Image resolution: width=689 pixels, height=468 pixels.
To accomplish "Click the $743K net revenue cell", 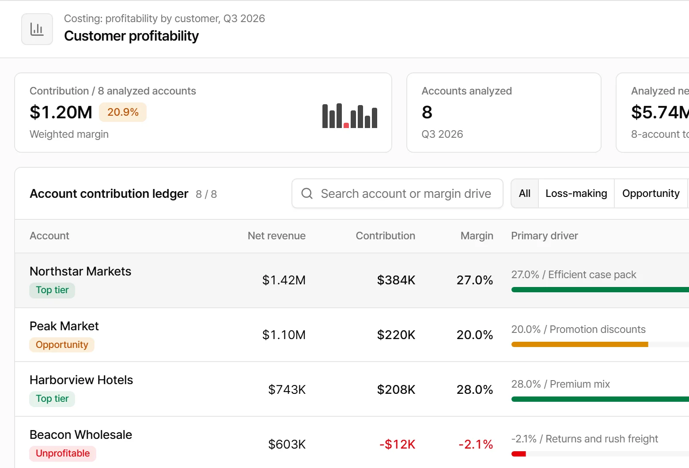I will (287, 389).
